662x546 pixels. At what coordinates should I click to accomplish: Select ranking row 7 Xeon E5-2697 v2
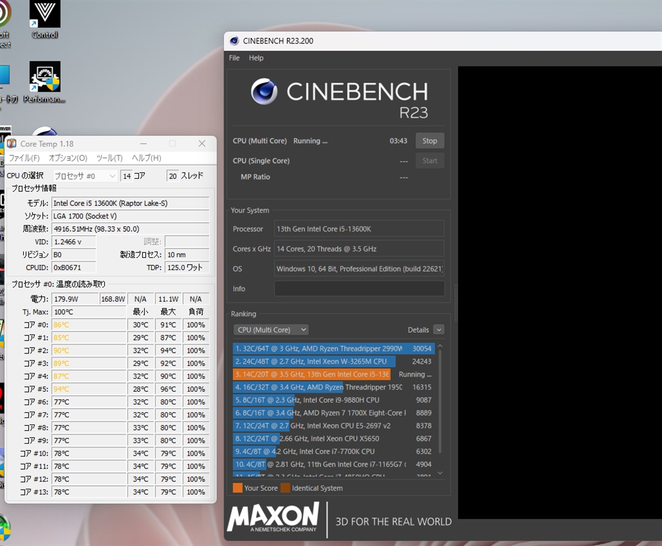[x=334, y=426]
